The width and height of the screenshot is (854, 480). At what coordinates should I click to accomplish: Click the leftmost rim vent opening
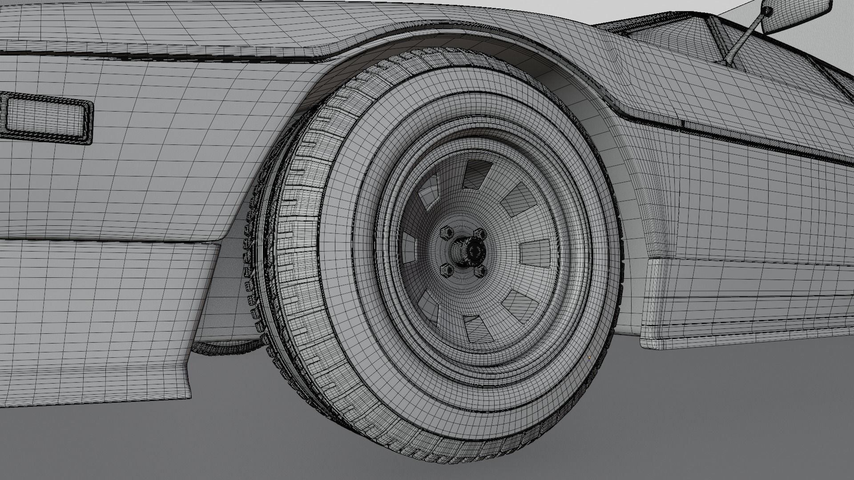[408, 247]
